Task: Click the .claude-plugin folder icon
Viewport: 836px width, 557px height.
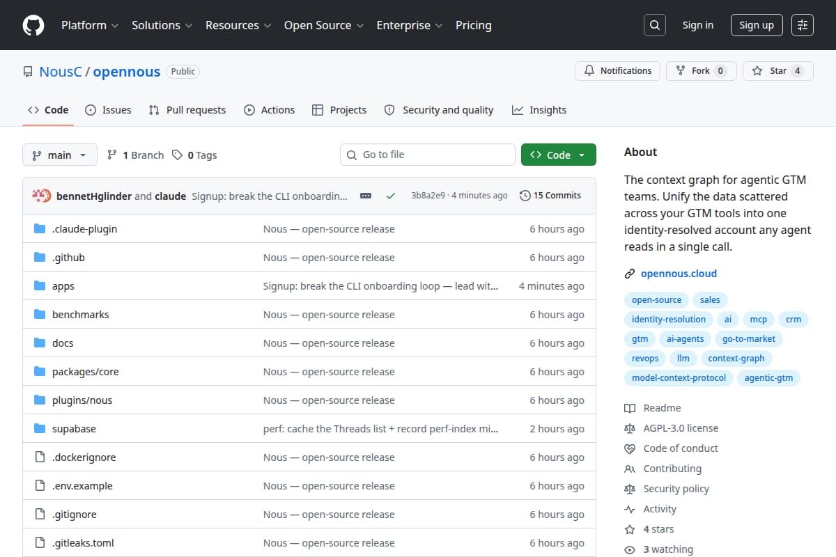Action: 40,229
